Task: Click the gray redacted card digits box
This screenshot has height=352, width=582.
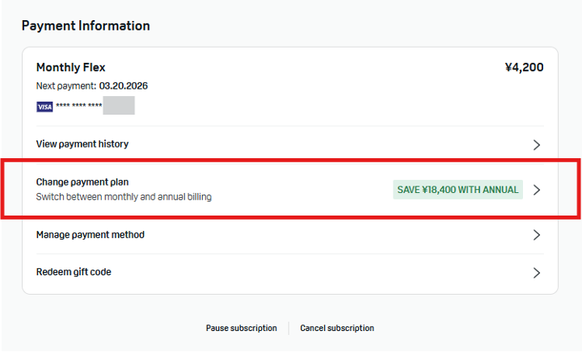Action: 118,106
